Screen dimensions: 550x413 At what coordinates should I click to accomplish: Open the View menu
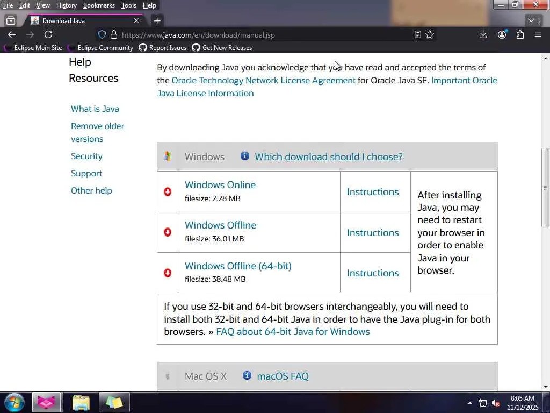[43, 5]
